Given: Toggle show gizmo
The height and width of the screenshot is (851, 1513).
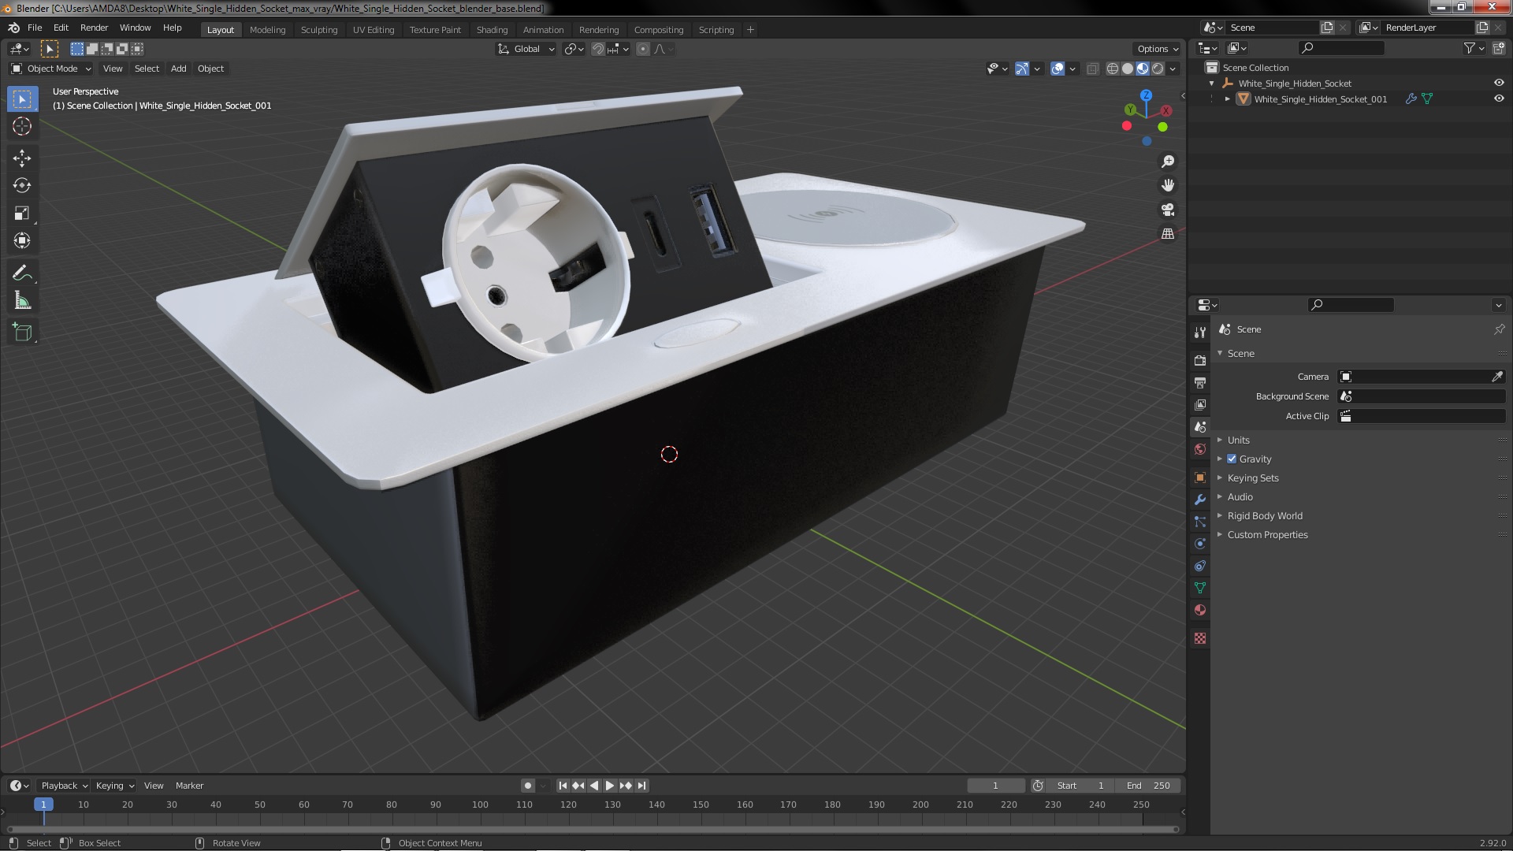Looking at the screenshot, I should point(1022,69).
